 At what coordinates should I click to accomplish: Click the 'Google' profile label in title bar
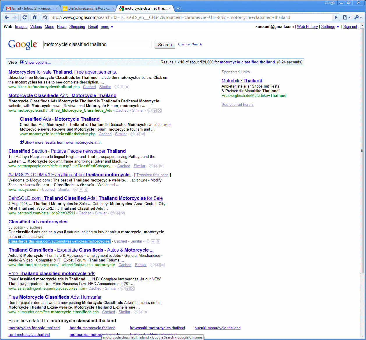click(x=330, y=3)
